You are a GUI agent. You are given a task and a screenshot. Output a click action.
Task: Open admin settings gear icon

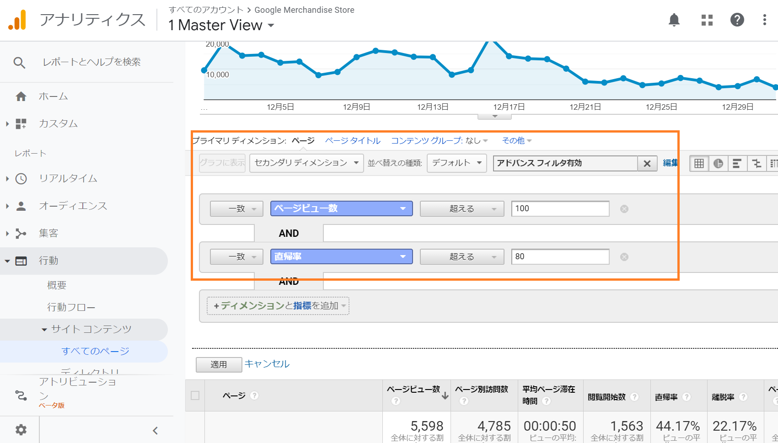coord(21,430)
